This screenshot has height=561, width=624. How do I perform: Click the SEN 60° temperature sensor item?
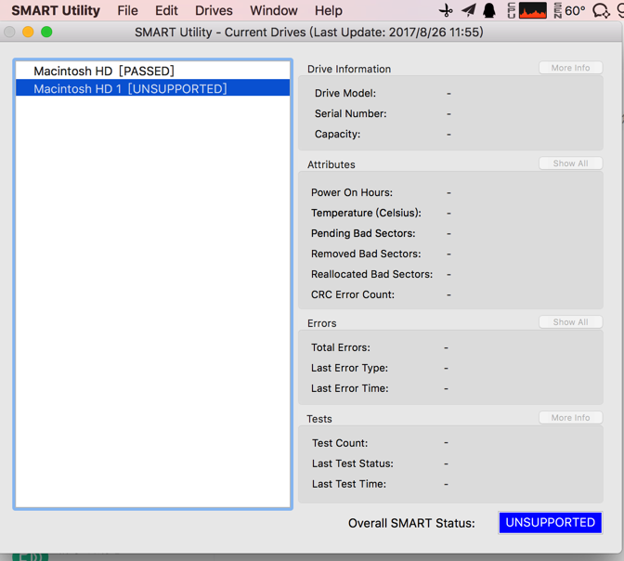click(x=569, y=10)
